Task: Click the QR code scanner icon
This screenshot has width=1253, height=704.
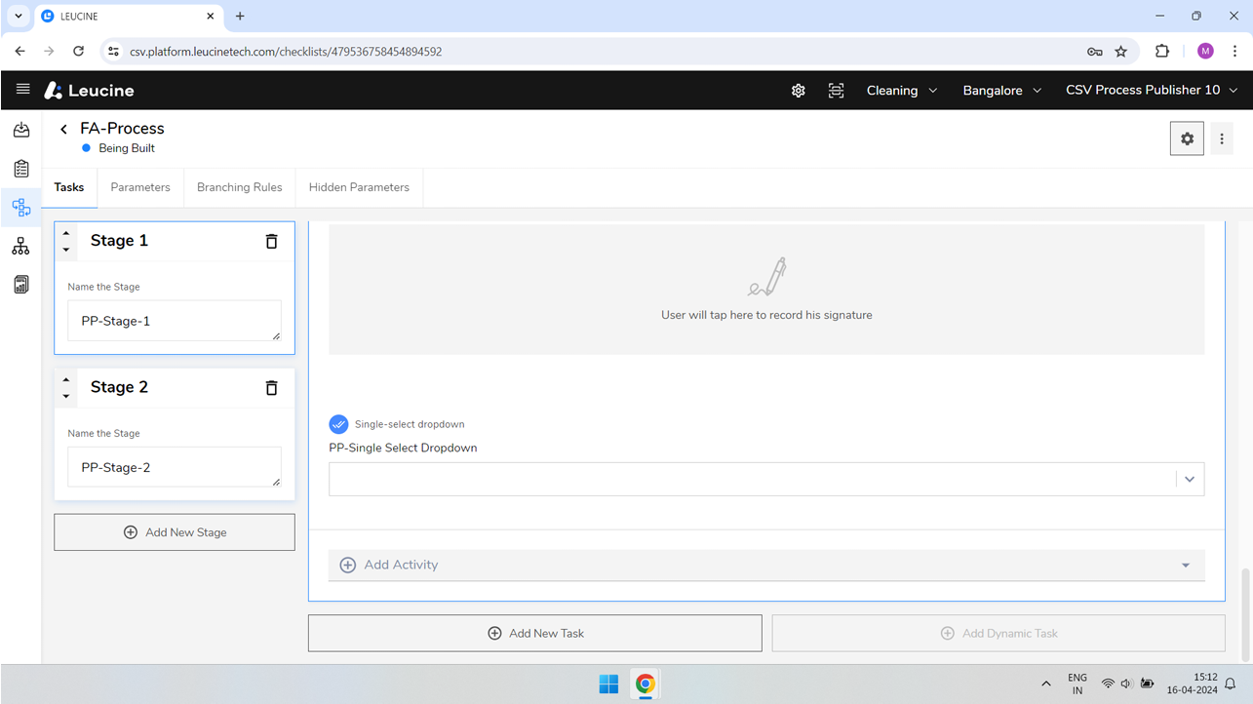Action: pos(836,90)
